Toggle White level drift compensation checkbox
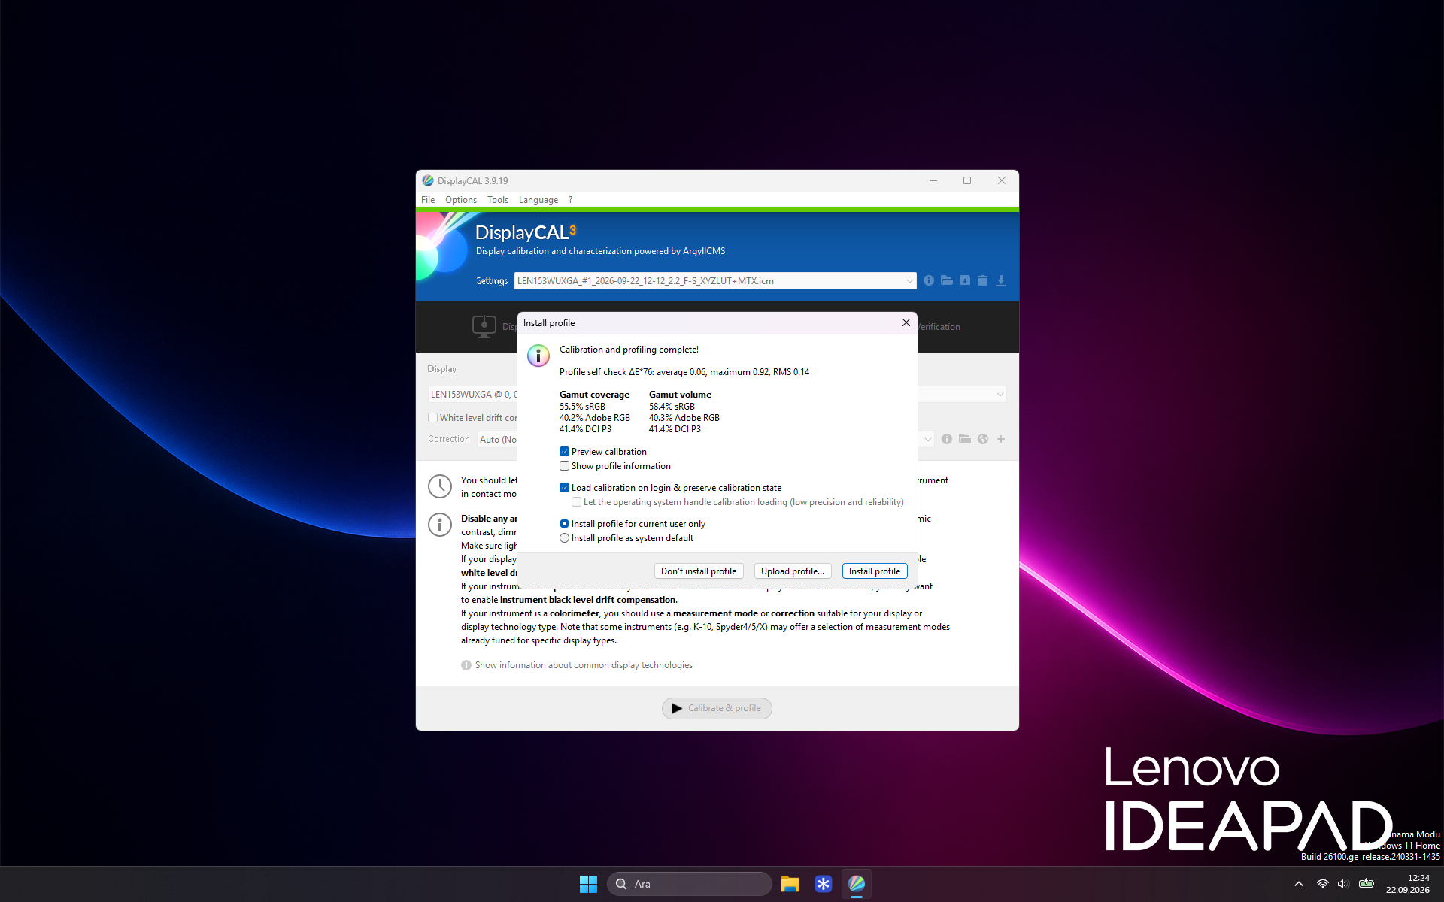The image size is (1444, 902). (432, 418)
